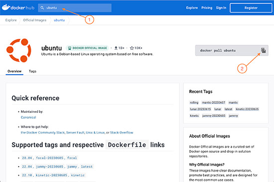Go to Official Images breadcrumb
Viewport: 274px width, 182px height.
click(x=34, y=20)
